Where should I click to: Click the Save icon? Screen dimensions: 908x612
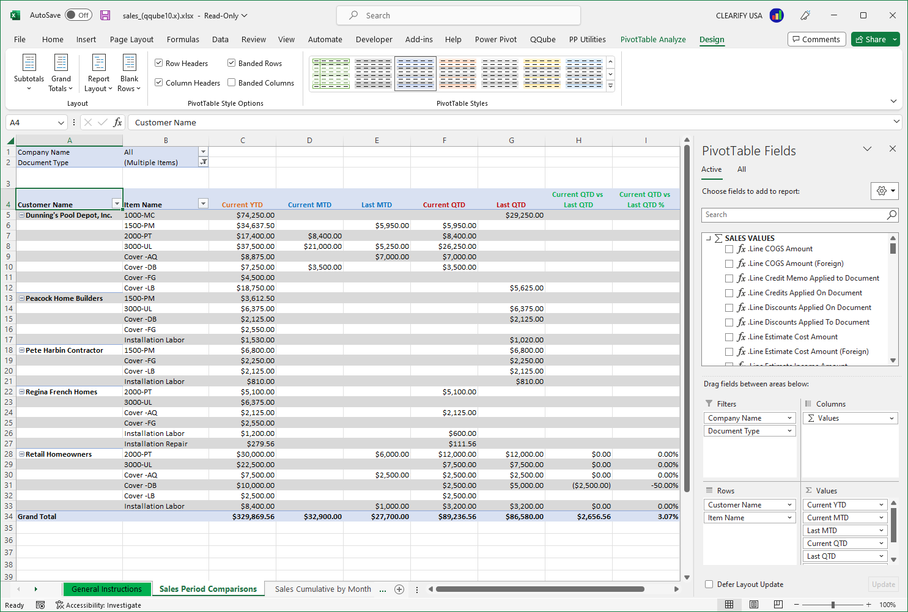point(105,15)
